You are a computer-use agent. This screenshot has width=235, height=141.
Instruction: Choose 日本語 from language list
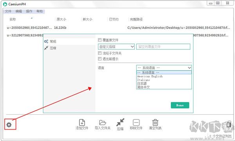coord(164,83)
